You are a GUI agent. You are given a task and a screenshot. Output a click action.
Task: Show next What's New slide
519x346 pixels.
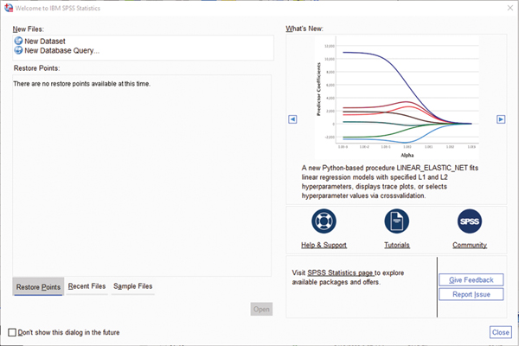501,119
